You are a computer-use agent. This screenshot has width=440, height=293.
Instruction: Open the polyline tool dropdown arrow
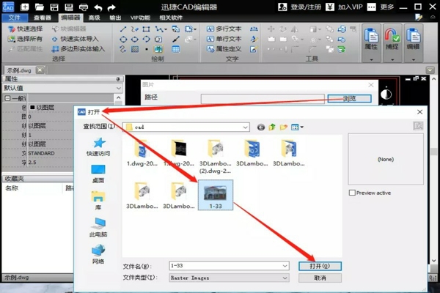tap(166, 29)
